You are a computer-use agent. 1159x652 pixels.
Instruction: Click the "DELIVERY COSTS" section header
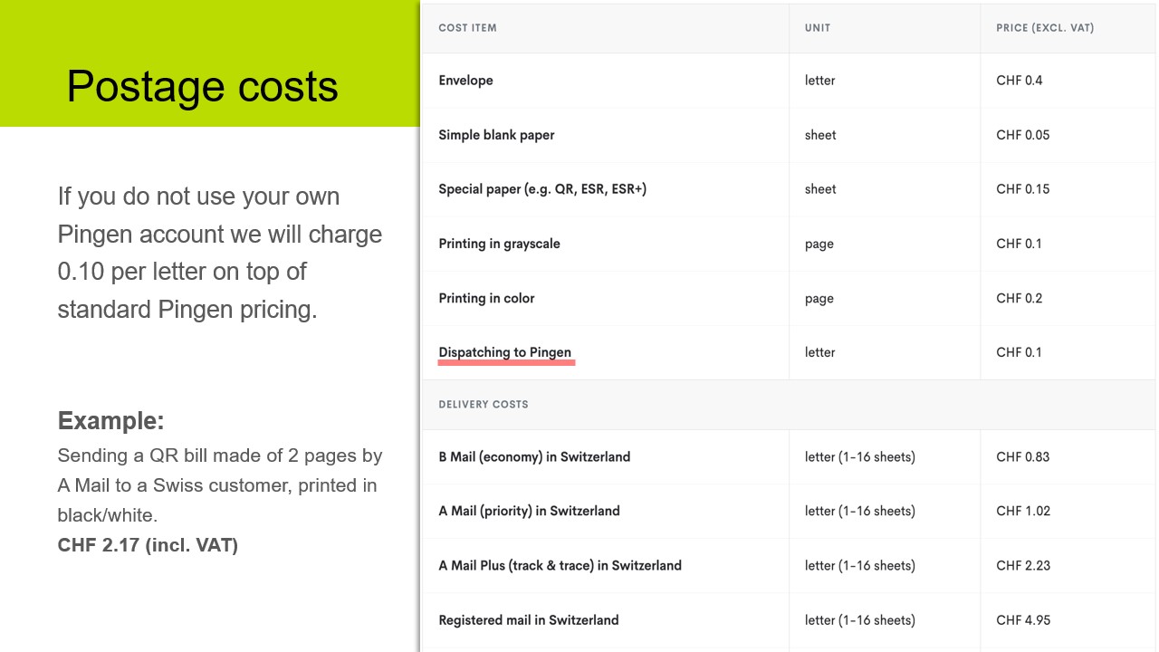coord(483,405)
